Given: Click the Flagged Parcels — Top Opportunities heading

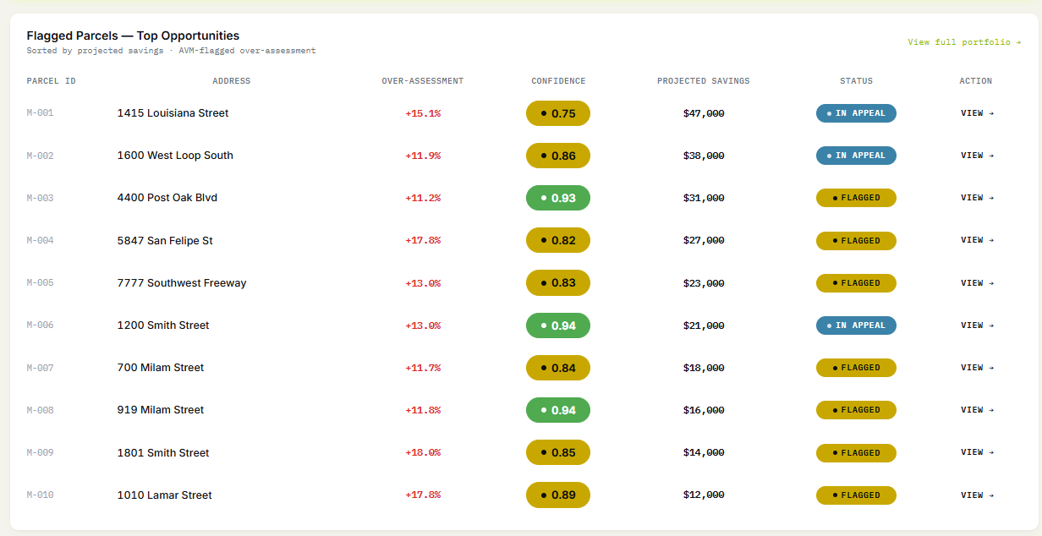Looking at the screenshot, I should pyautogui.click(x=133, y=36).
